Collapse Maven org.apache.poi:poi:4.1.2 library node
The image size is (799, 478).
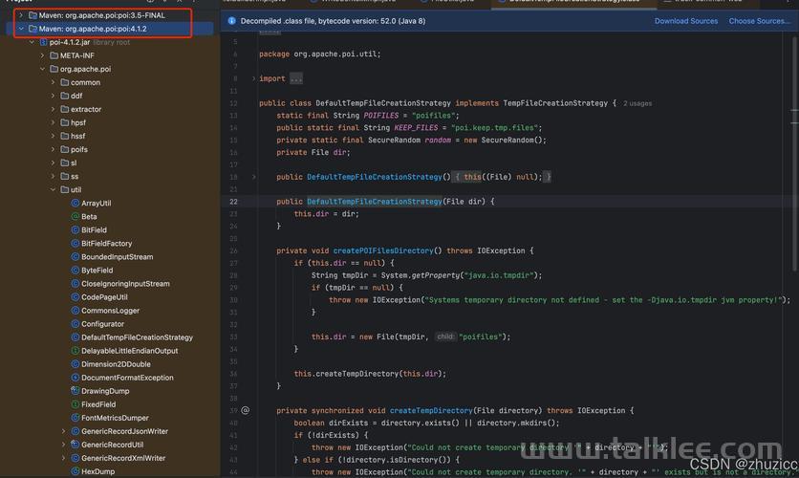coord(21,29)
